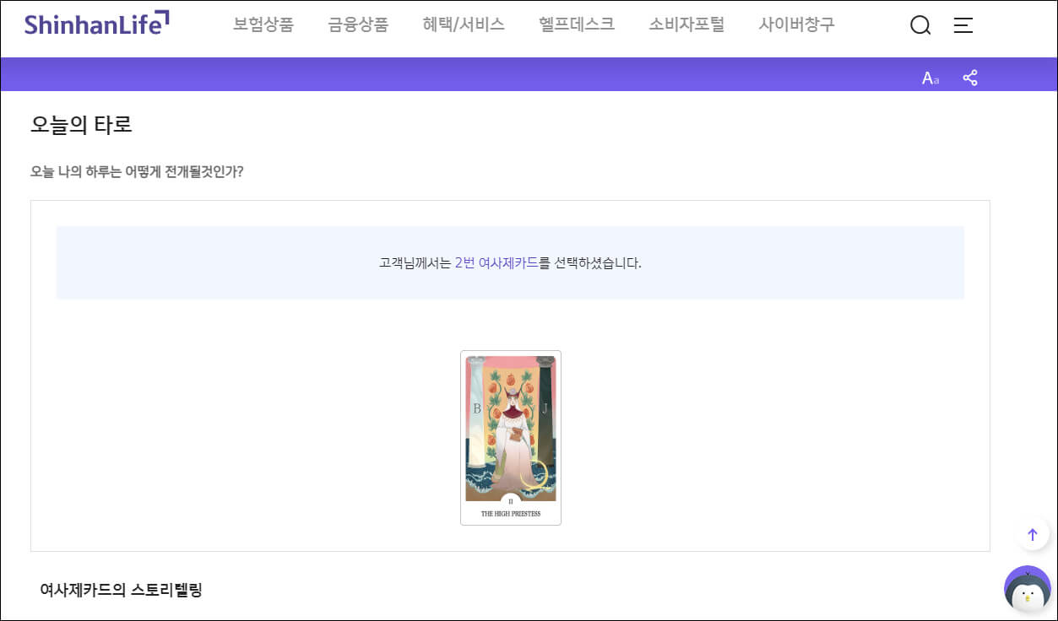The width and height of the screenshot is (1058, 621).
Task: Open the site search
Action: (x=920, y=25)
